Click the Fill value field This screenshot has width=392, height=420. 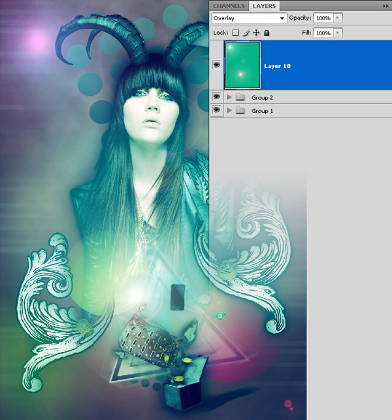tap(323, 33)
